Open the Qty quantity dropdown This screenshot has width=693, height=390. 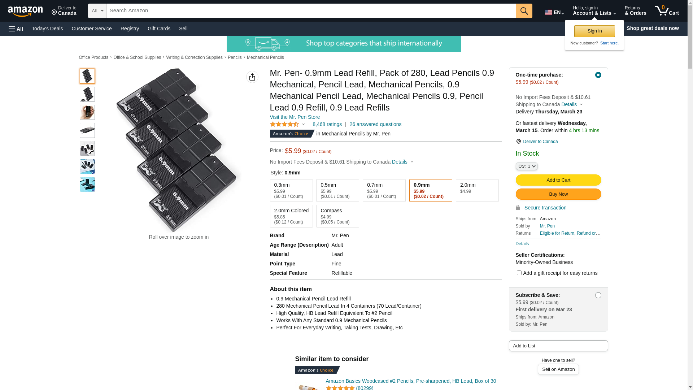(527, 166)
